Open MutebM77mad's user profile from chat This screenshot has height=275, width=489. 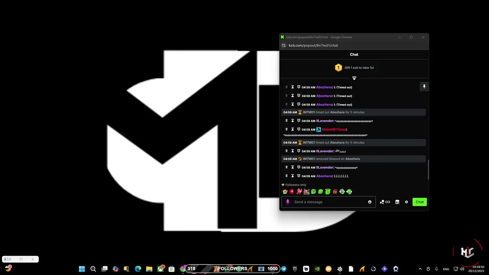[x=334, y=129]
